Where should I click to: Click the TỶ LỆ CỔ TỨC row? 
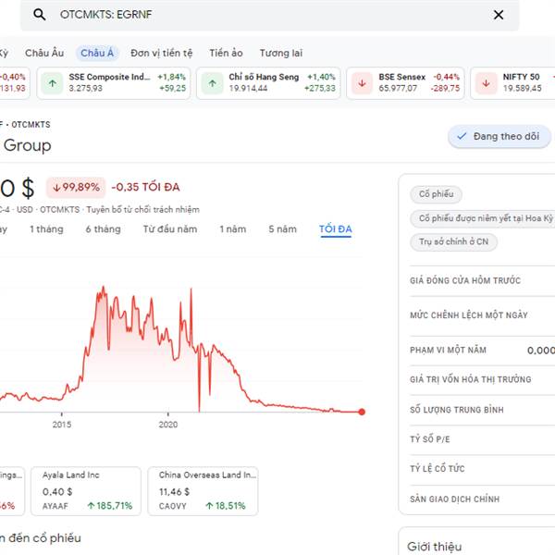(x=483, y=469)
